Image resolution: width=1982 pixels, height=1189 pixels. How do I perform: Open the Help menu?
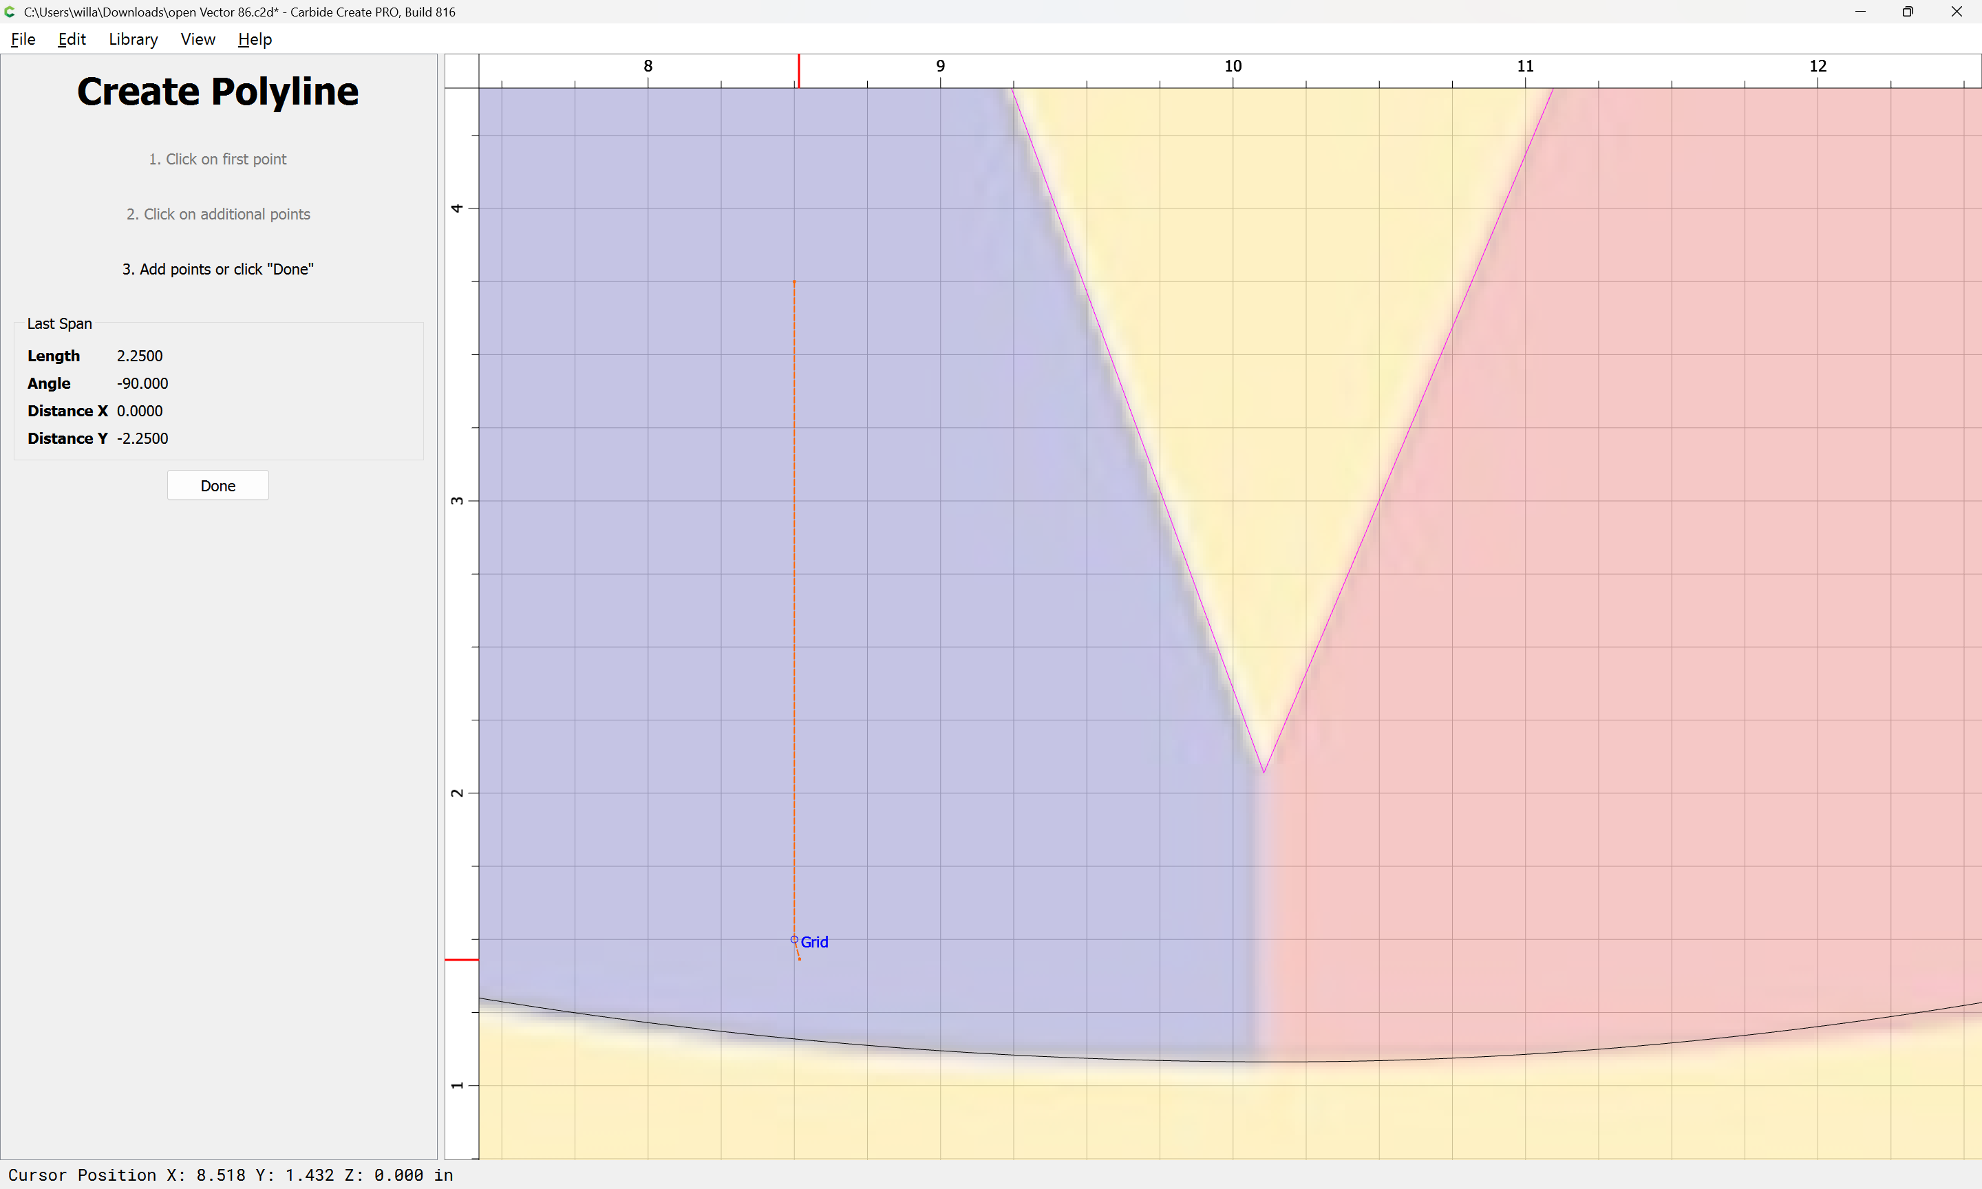point(255,39)
